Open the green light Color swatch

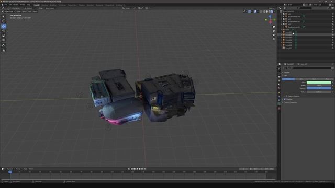319,83
